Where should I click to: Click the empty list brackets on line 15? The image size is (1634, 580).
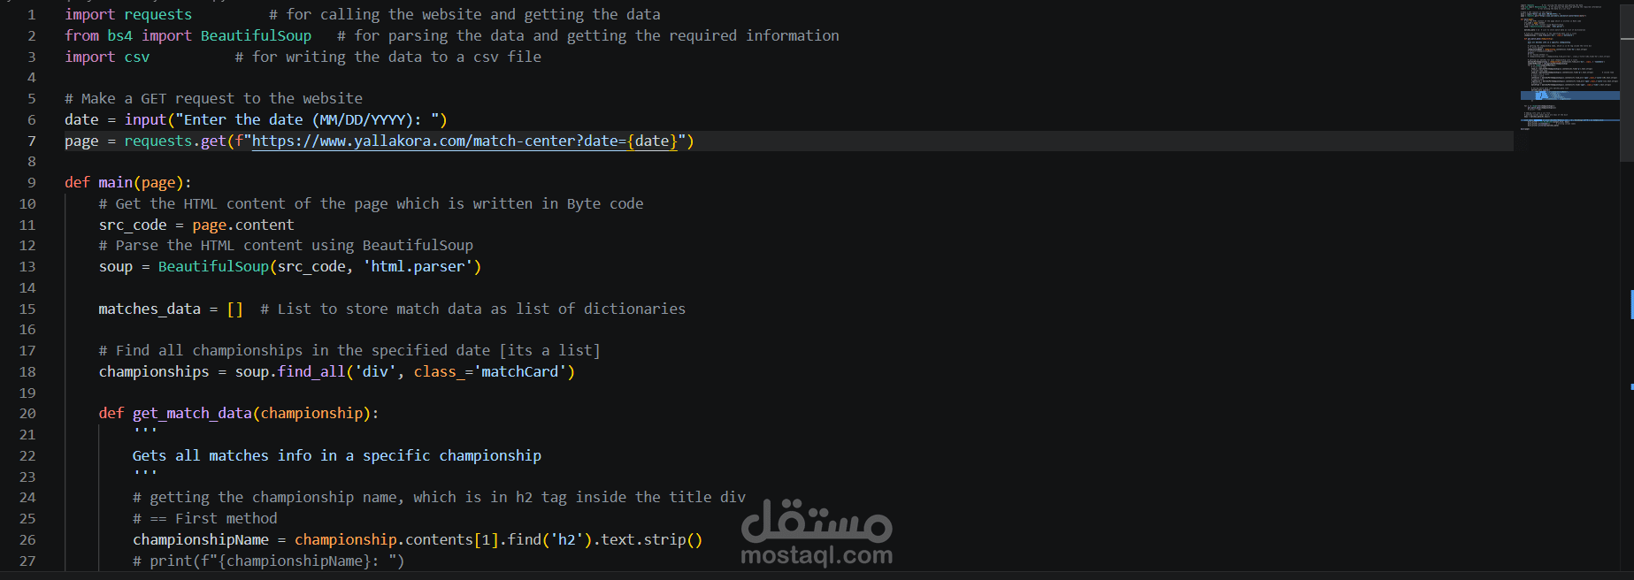pos(234,309)
